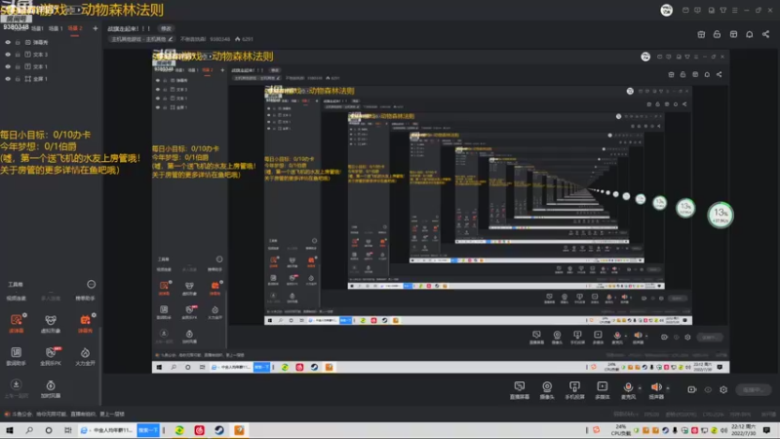Select the 文本 3 source row

(52, 55)
